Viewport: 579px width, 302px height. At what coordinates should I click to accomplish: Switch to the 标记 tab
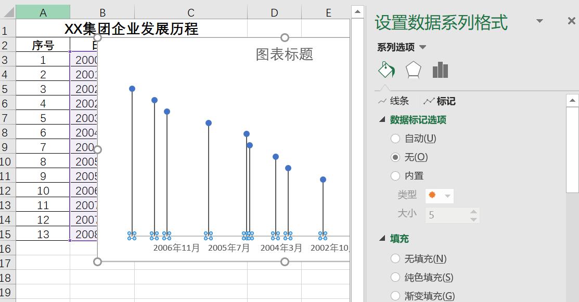[x=440, y=101]
